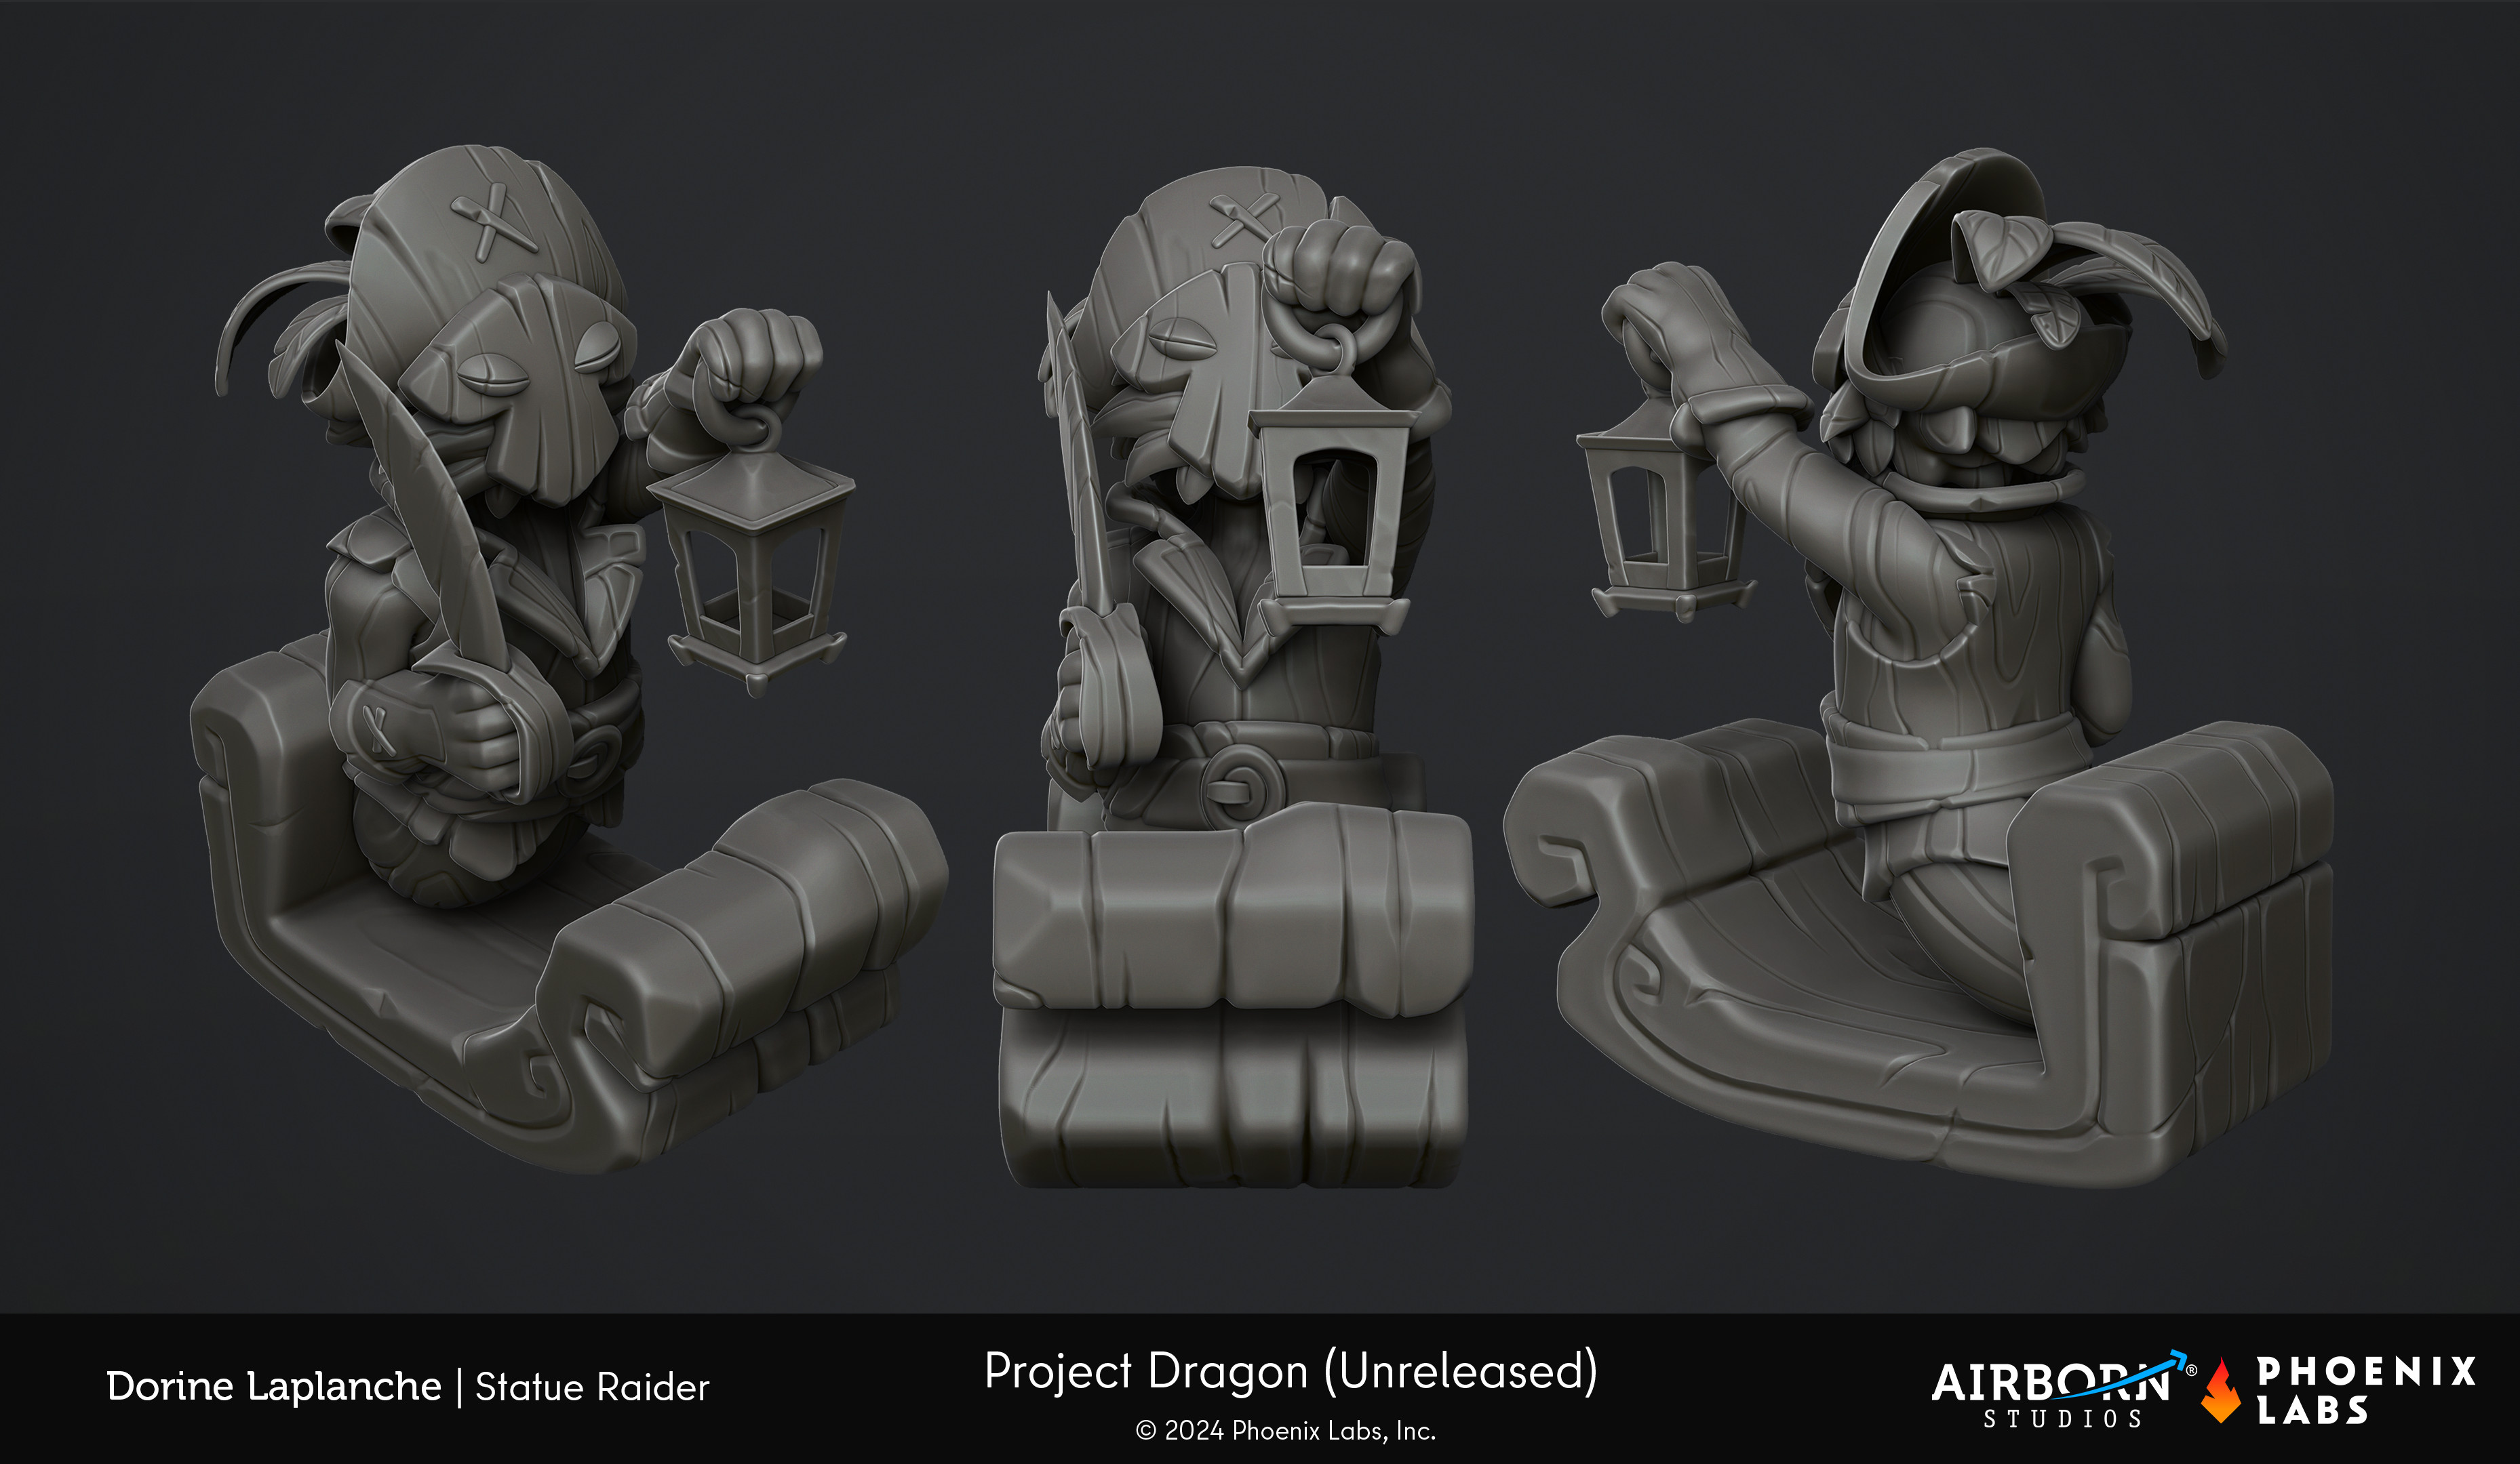The height and width of the screenshot is (1464, 2520).
Task: Click the artist name 'Dorine Laplanche'
Action: coord(273,1386)
